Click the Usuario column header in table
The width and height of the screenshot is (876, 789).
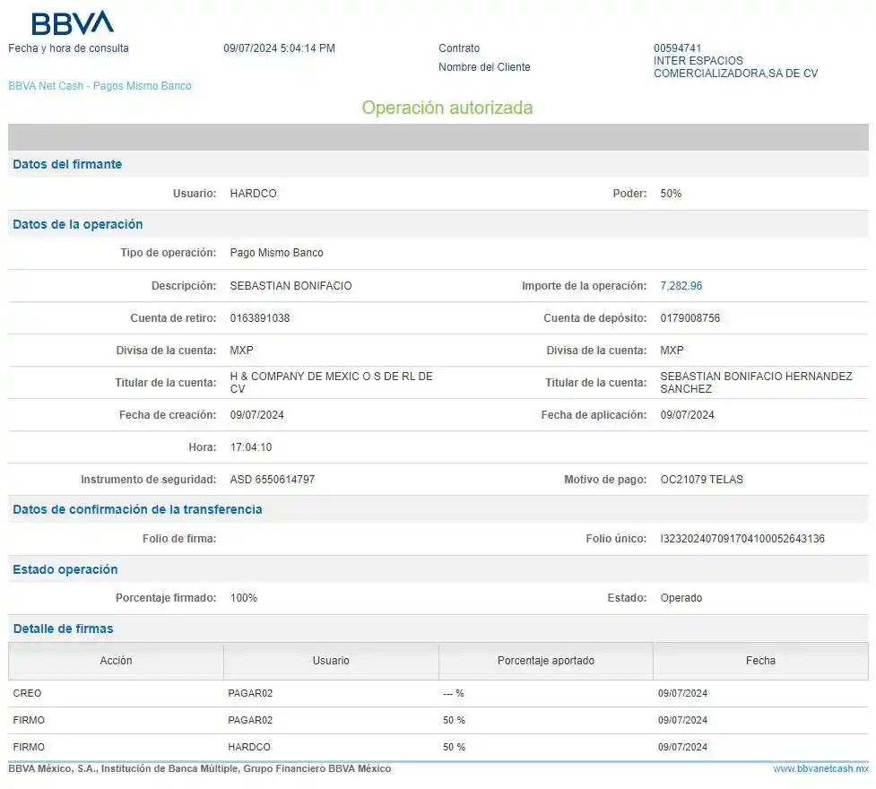click(331, 661)
